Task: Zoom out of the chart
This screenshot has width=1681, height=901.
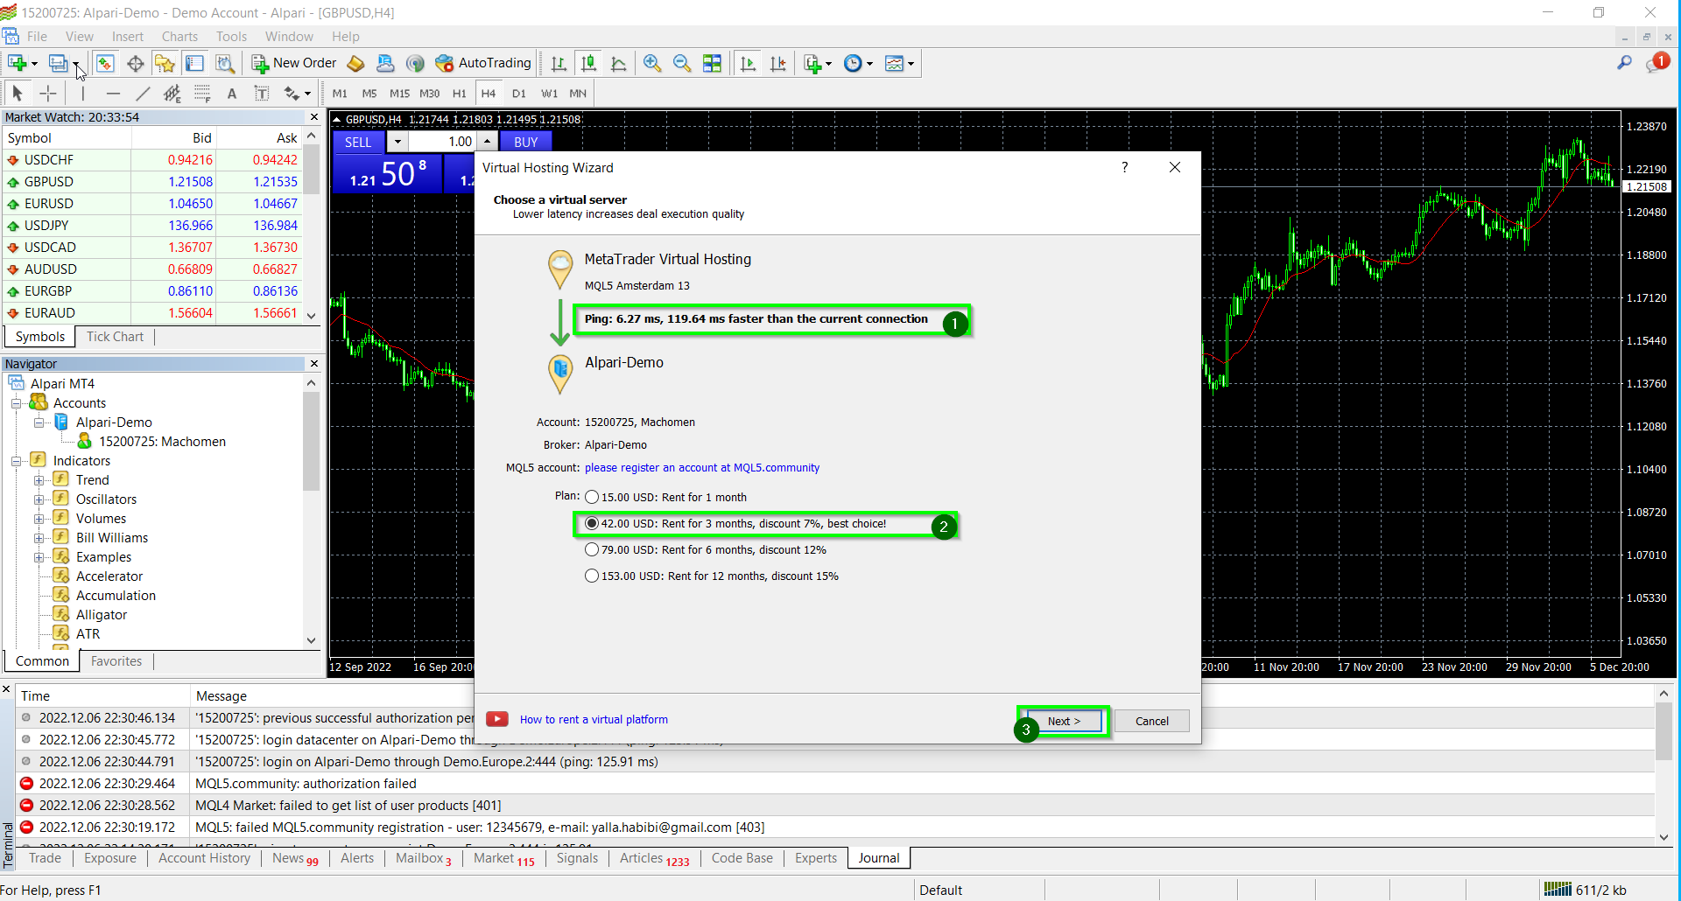Action: click(x=681, y=63)
